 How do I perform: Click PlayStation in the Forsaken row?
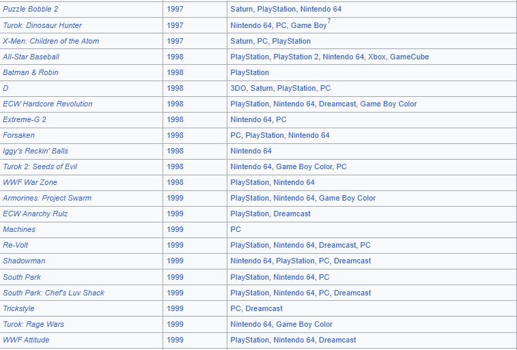pyautogui.click(x=264, y=135)
